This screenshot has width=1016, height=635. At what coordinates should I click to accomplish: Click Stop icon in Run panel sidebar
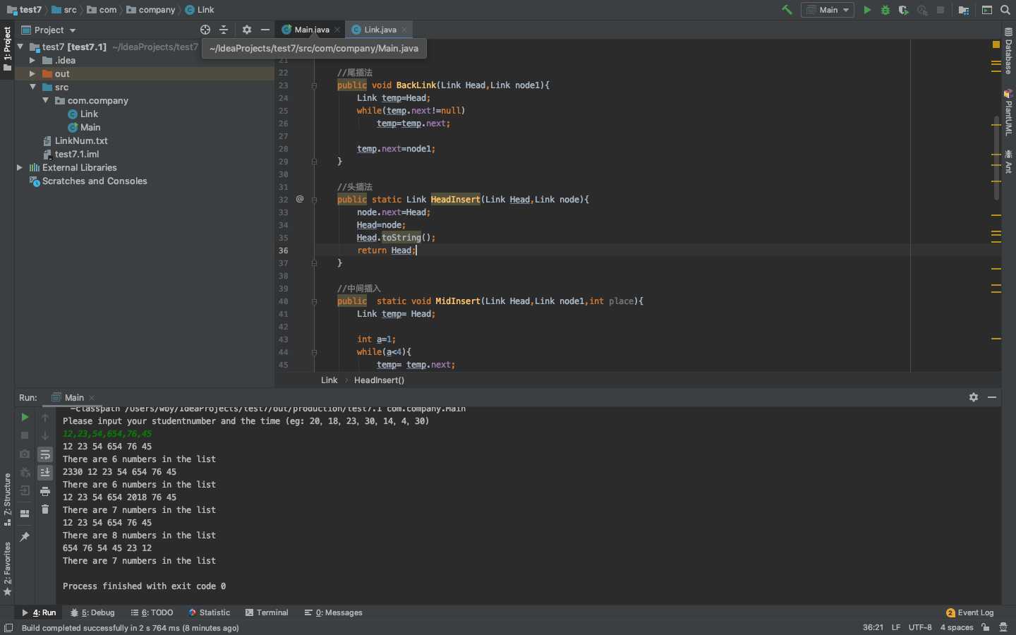(25, 435)
